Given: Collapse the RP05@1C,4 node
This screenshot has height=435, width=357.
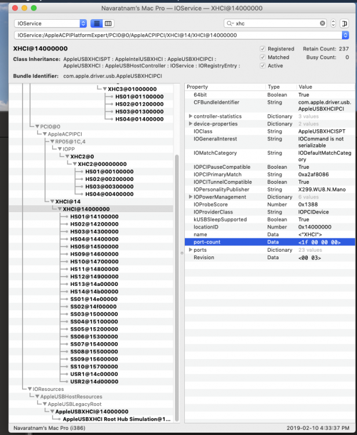Looking at the screenshot, I should pyautogui.click(x=52, y=142).
